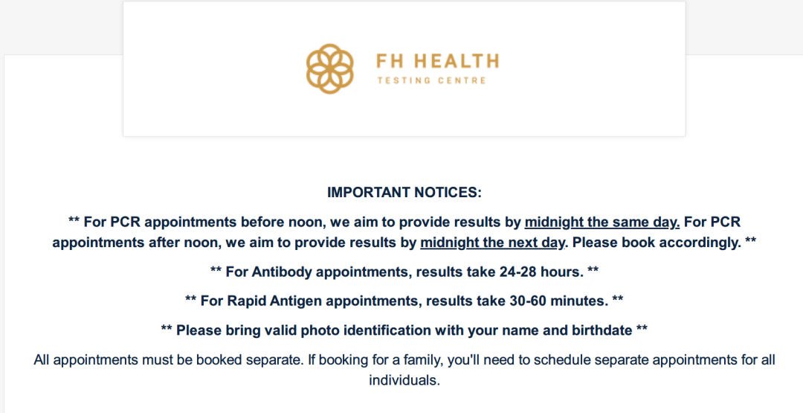Image resolution: width=803 pixels, height=413 pixels.
Task: Click underlined "midnight the same day" text
Action: (602, 222)
